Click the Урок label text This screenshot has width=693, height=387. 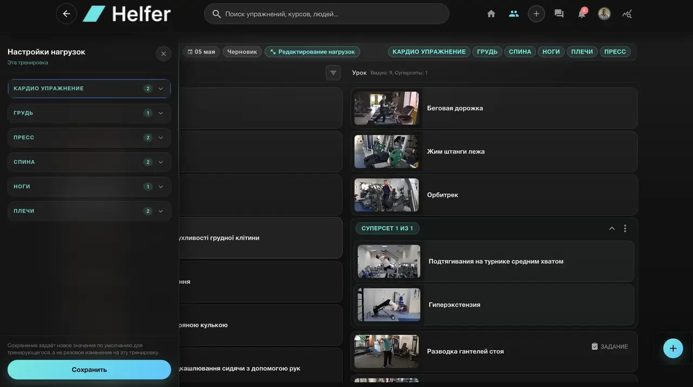pyautogui.click(x=359, y=73)
